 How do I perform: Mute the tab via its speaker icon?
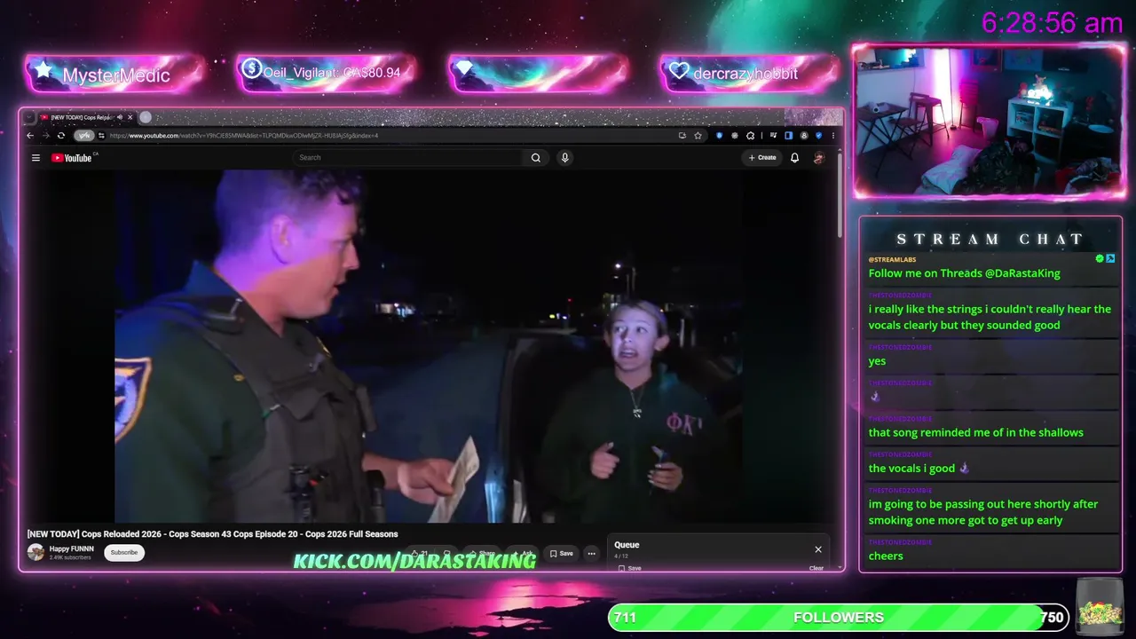pos(120,117)
